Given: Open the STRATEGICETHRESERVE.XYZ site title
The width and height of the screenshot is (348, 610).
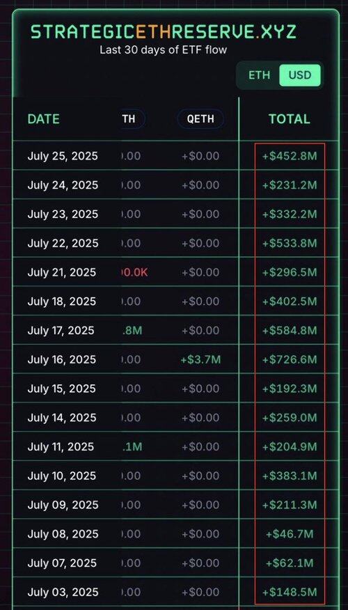Looking at the screenshot, I should tap(164, 32).
